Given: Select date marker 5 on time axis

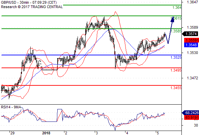Looking at the screenshot, I should (158, 133).
